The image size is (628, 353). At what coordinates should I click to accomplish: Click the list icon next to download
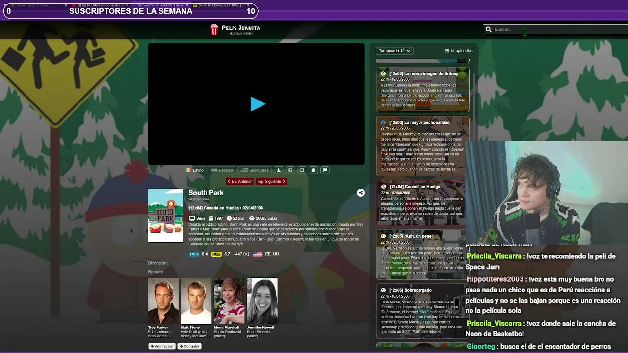click(290, 170)
